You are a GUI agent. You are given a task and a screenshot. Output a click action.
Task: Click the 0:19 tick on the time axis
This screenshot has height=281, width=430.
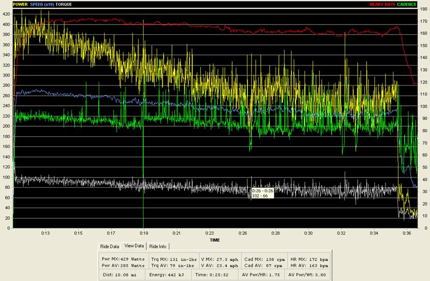pos(144,233)
